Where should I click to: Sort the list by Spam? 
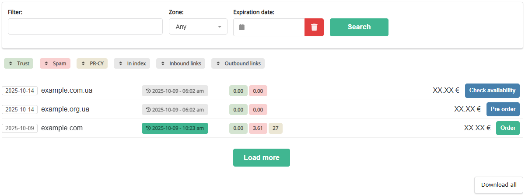55,63
